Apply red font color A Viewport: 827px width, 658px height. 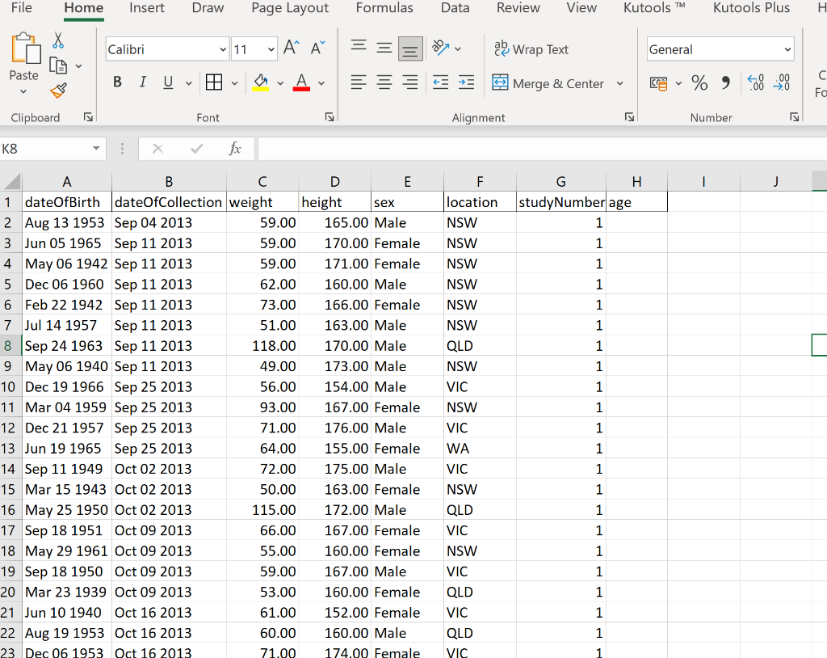[301, 82]
